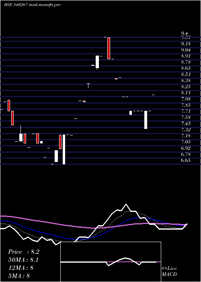
Task: Click the 7.98 price axis label
Action: pos(186,99)
